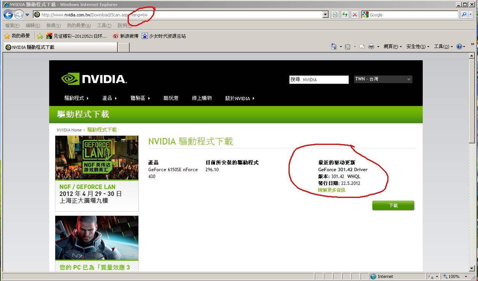
Task: Open the 體驗區 navigation menu
Action: [x=140, y=98]
